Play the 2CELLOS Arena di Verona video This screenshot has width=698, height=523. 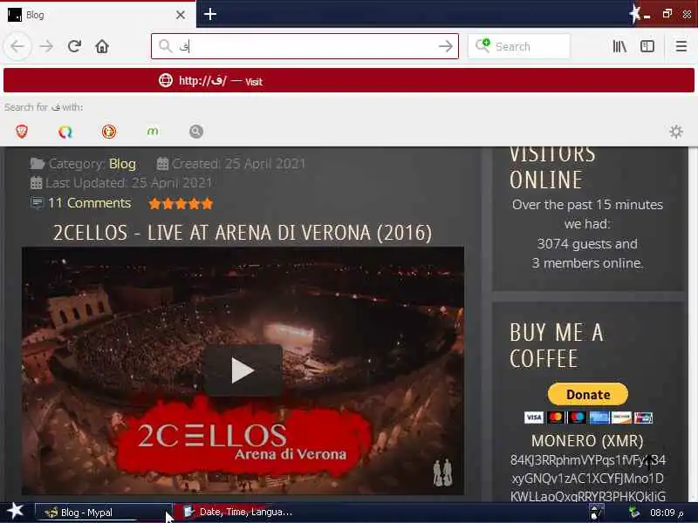(x=243, y=370)
